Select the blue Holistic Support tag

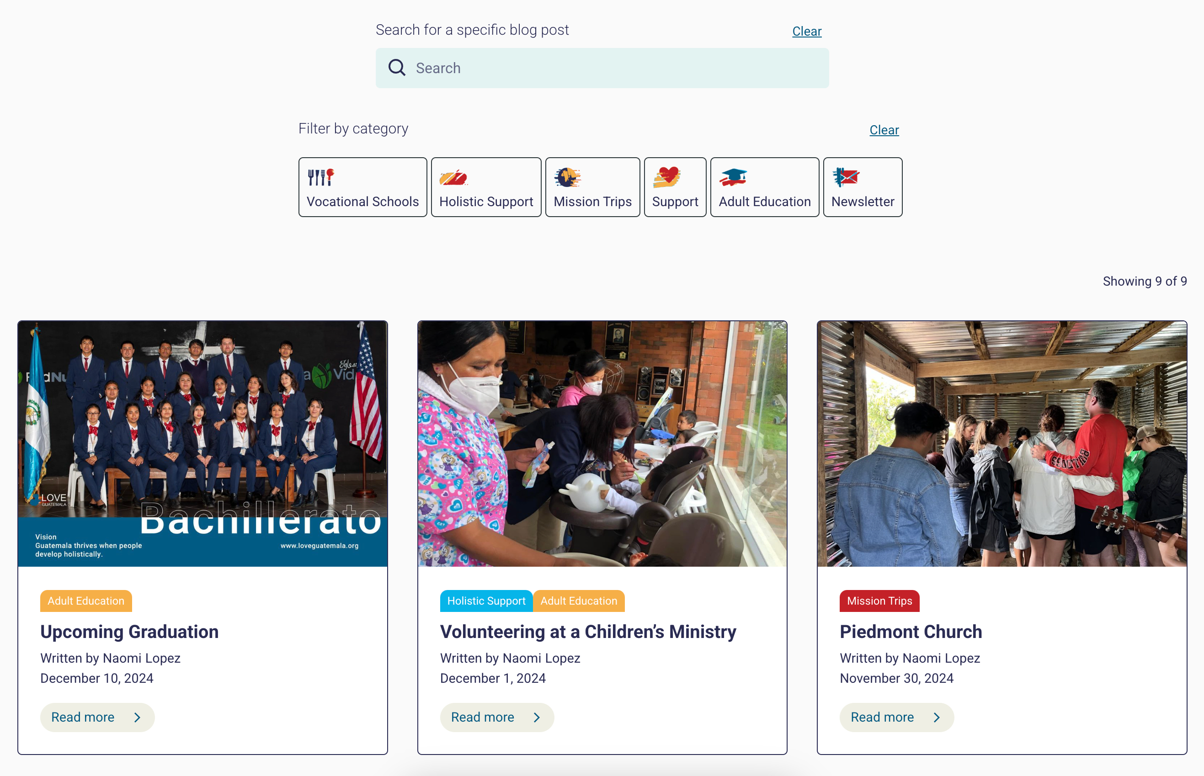[x=486, y=601]
